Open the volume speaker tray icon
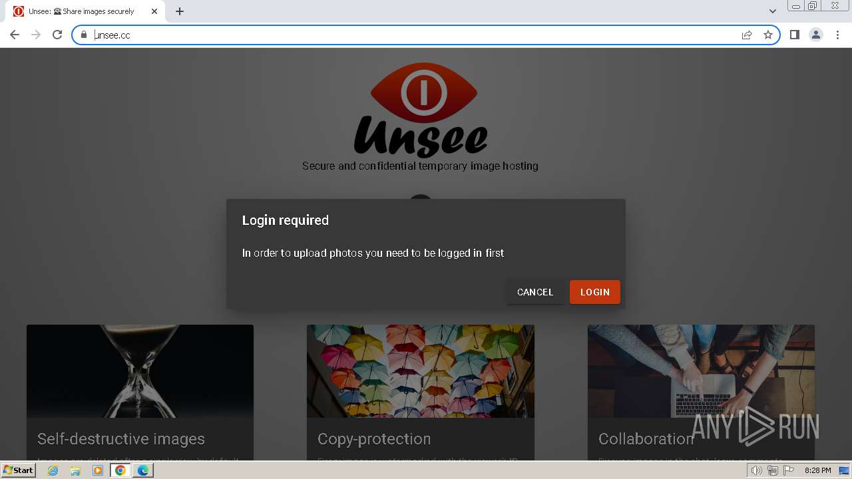This screenshot has height=479, width=852. [757, 470]
